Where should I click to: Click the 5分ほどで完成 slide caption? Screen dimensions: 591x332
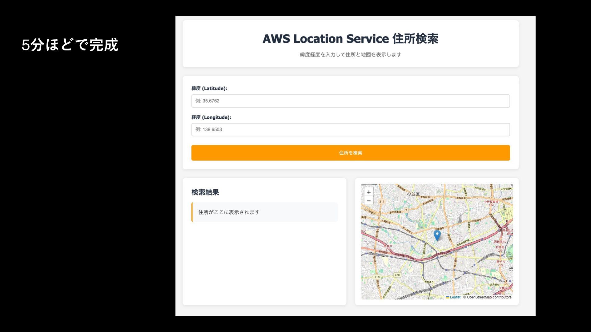[x=70, y=45]
